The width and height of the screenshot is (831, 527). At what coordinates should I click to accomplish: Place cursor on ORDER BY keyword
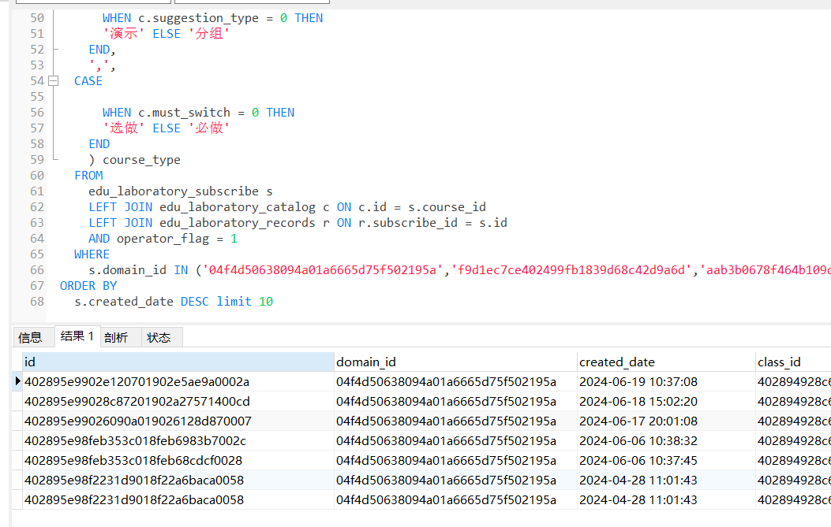pyautogui.click(x=88, y=286)
